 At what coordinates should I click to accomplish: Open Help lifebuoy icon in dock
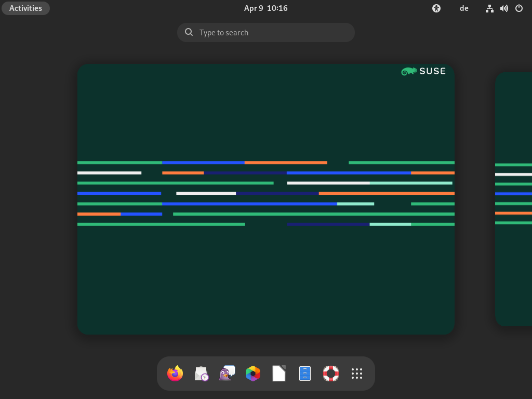(x=331, y=374)
